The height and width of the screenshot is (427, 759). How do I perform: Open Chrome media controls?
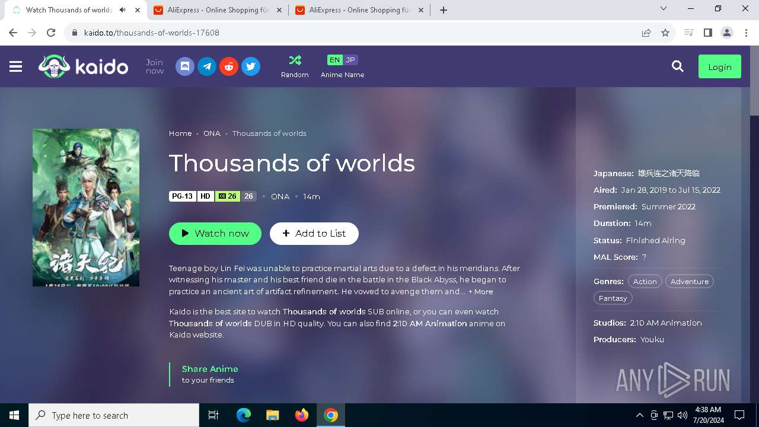pyautogui.click(x=688, y=33)
